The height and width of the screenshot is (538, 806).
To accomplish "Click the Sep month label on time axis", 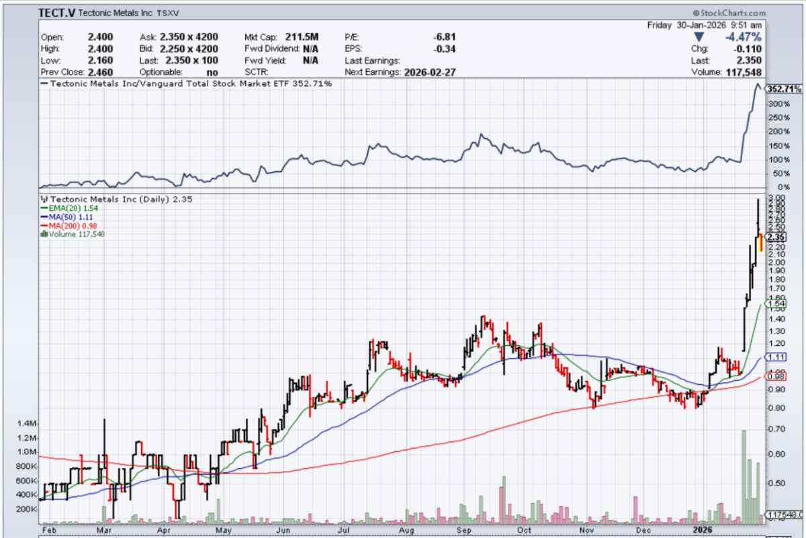I will point(463,530).
